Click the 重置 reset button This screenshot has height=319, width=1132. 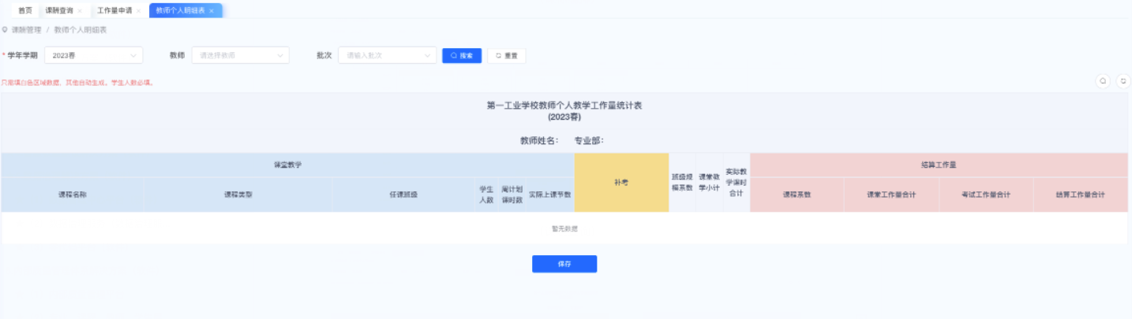pyautogui.click(x=506, y=56)
